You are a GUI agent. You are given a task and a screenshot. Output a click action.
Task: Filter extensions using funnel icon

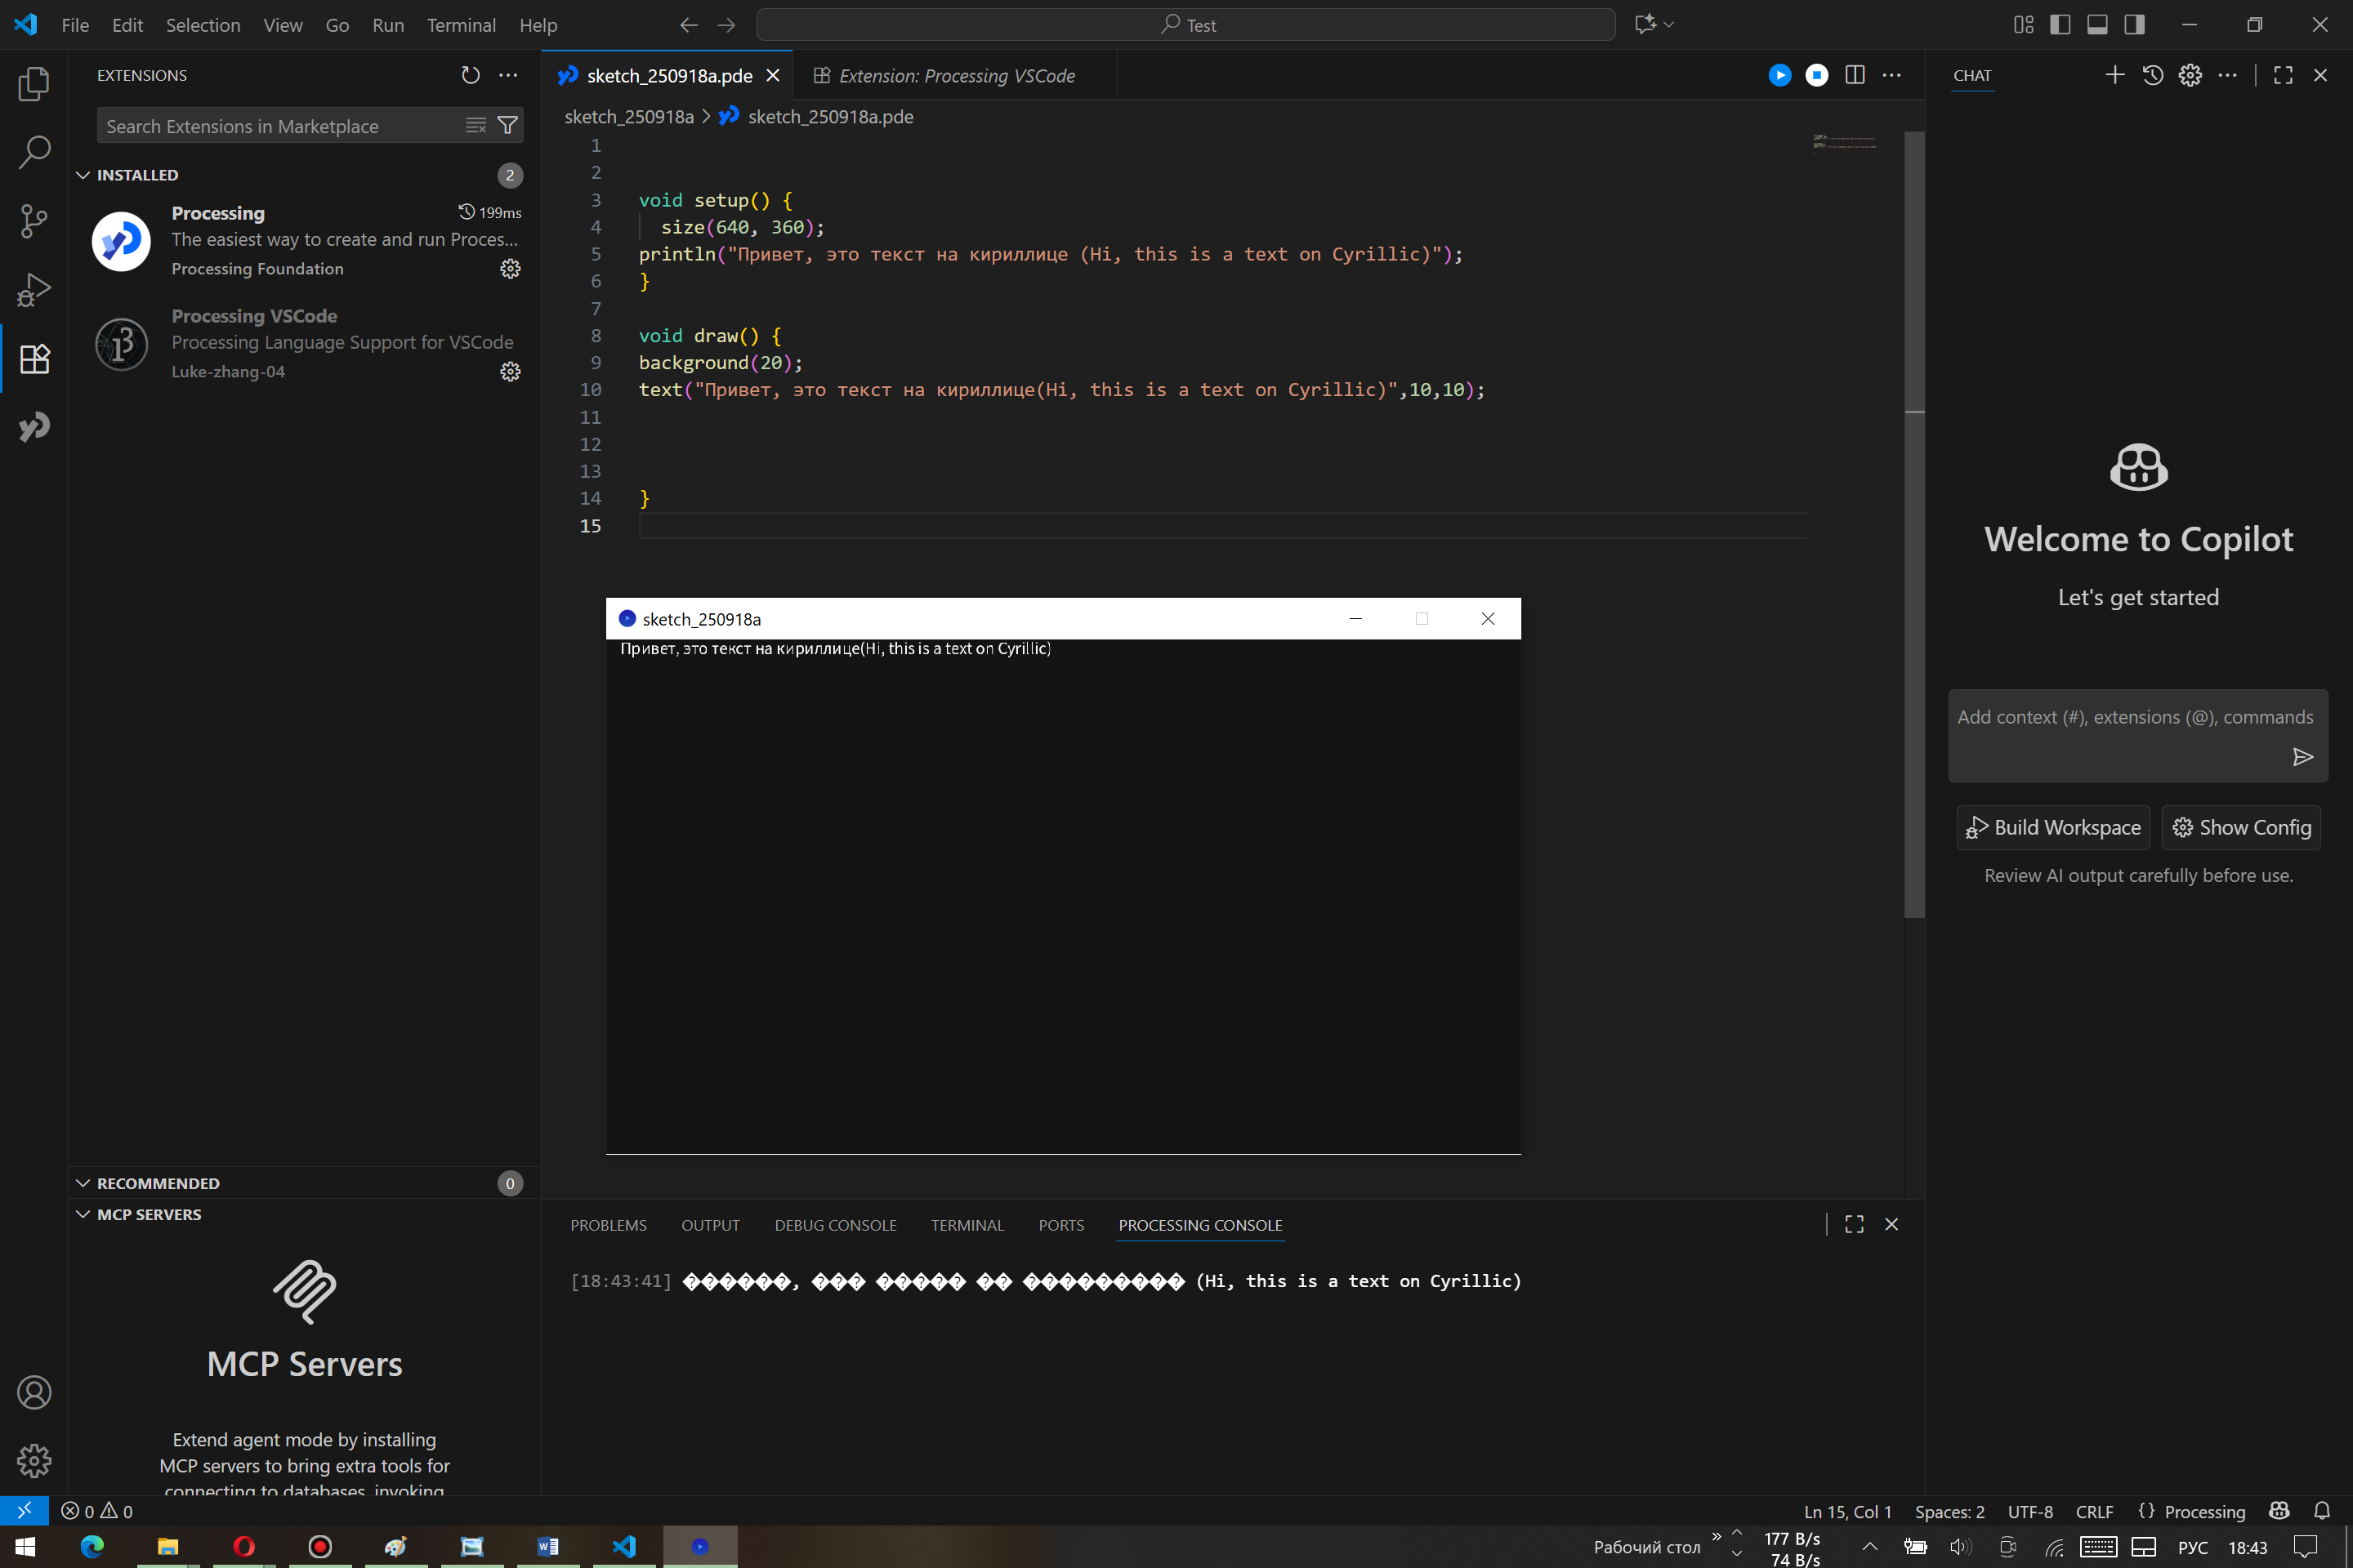pyautogui.click(x=507, y=125)
